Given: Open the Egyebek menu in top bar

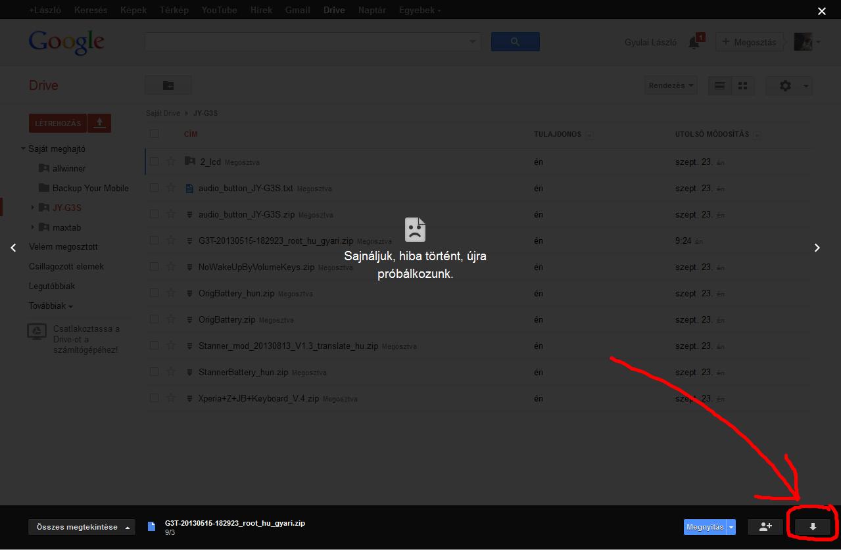Looking at the screenshot, I should point(420,11).
